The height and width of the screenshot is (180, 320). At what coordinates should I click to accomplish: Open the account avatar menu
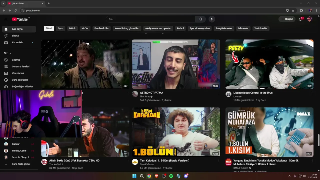(x=310, y=19)
